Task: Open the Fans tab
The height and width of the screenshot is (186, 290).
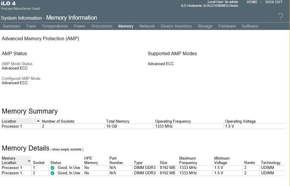Action: point(31,26)
